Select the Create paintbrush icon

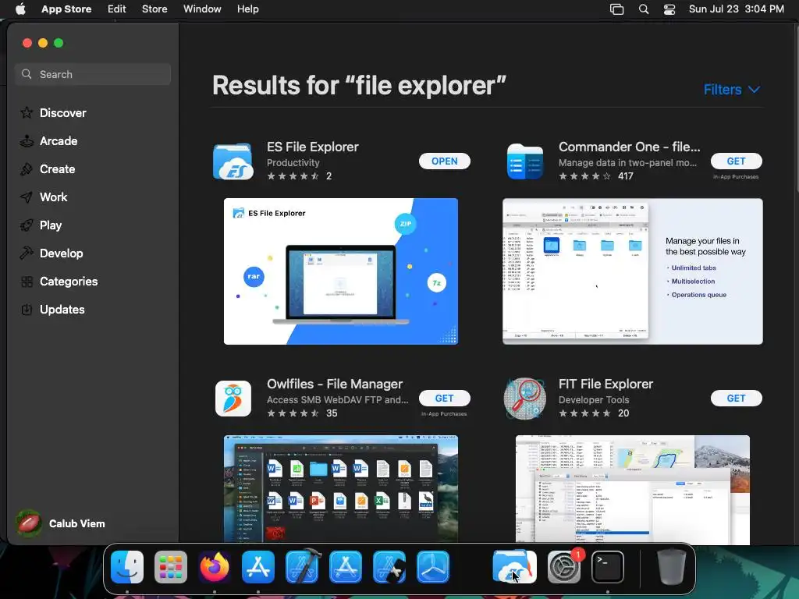click(27, 169)
